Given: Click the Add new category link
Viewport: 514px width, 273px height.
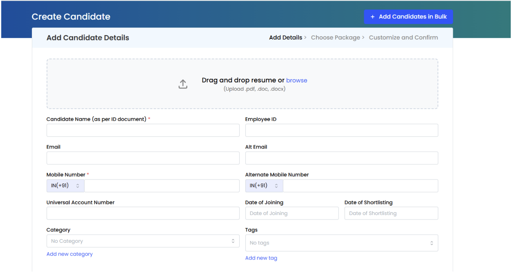Looking at the screenshot, I should tap(69, 254).
